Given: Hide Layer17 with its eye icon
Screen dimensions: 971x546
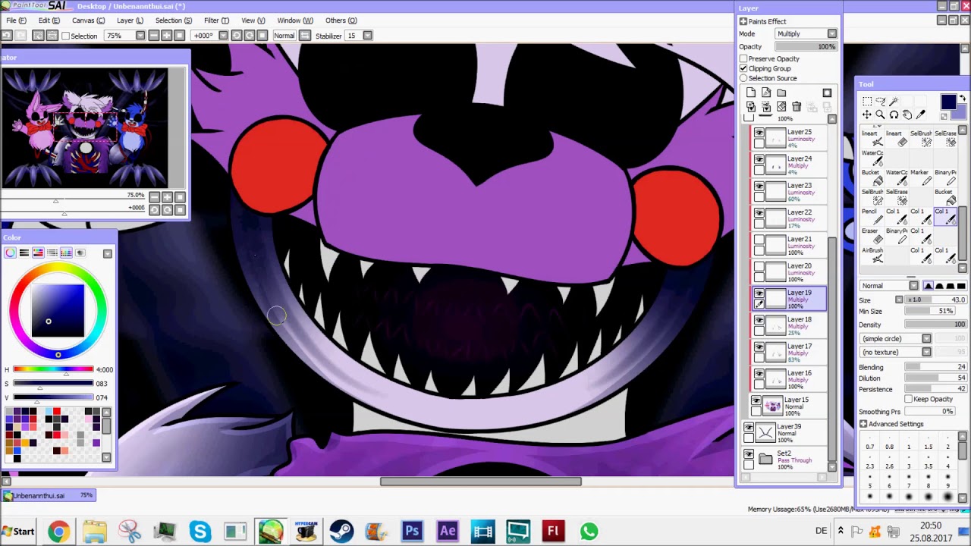Looking at the screenshot, I should tap(759, 347).
